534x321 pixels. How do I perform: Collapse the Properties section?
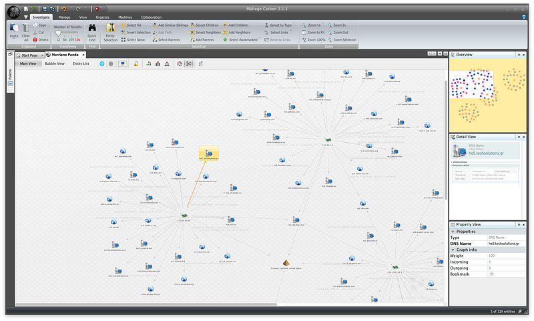[453, 232]
